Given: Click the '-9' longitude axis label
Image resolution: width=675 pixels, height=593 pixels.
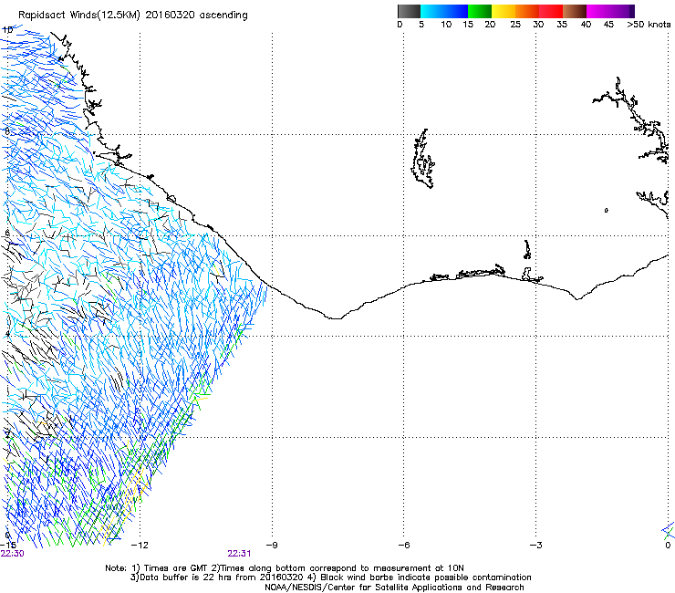Looking at the screenshot, I should coord(272,546).
